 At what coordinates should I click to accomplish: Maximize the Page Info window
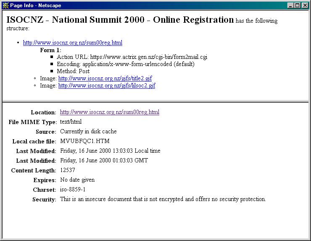click(298, 5)
